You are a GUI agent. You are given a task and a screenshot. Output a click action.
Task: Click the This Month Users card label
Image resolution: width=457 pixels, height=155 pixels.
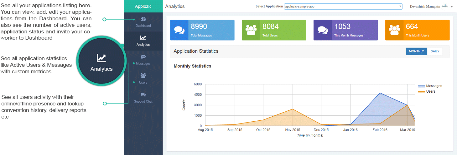pyautogui.click(x=418, y=36)
